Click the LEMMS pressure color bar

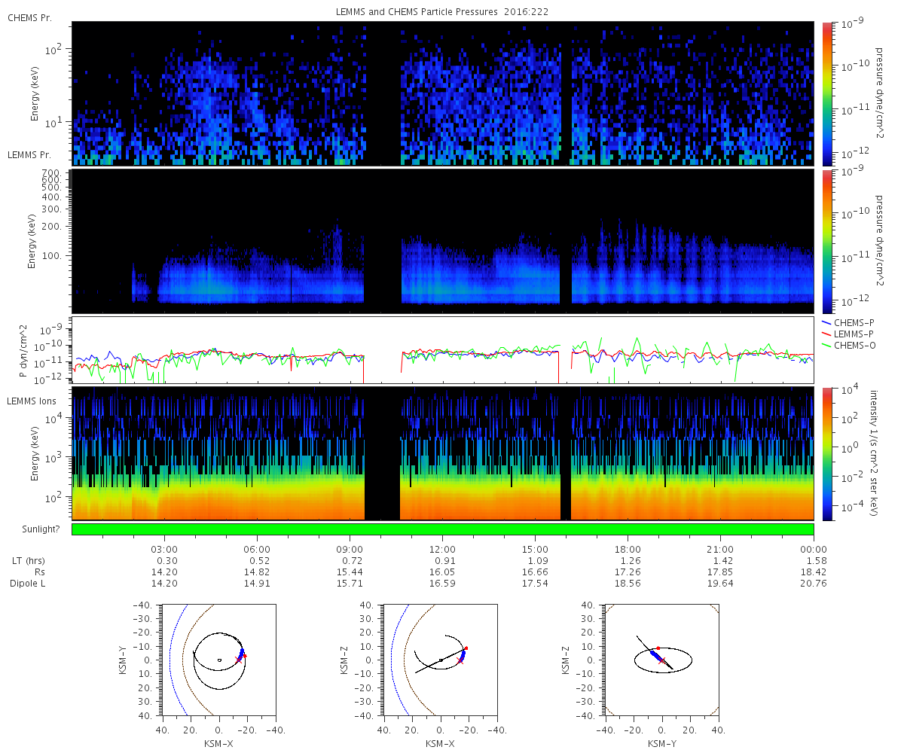[826, 242]
